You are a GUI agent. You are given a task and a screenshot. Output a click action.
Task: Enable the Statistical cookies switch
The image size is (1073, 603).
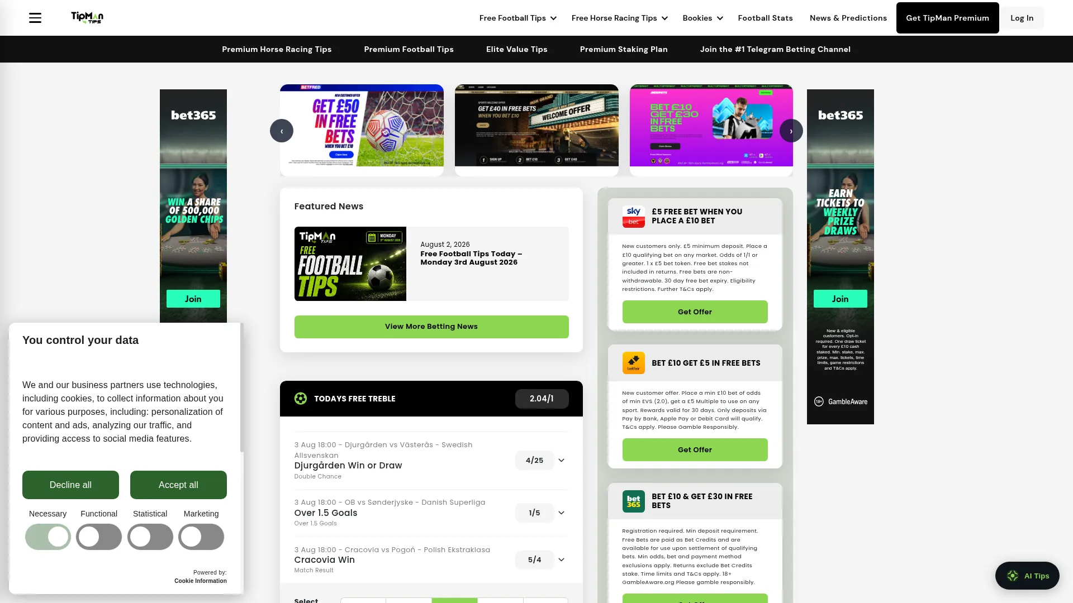pos(150,537)
